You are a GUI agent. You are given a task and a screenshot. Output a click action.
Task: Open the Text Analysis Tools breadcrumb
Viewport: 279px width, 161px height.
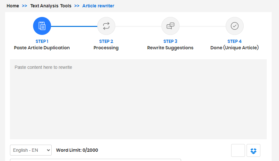51,6
